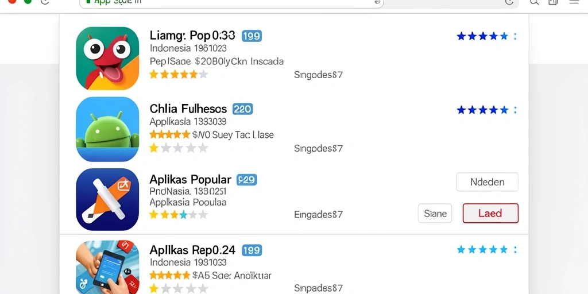This screenshot has height=294, width=588.
Task: Open the more options dots in the Aplikas Rep0:24 row
Action: click(x=515, y=250)
